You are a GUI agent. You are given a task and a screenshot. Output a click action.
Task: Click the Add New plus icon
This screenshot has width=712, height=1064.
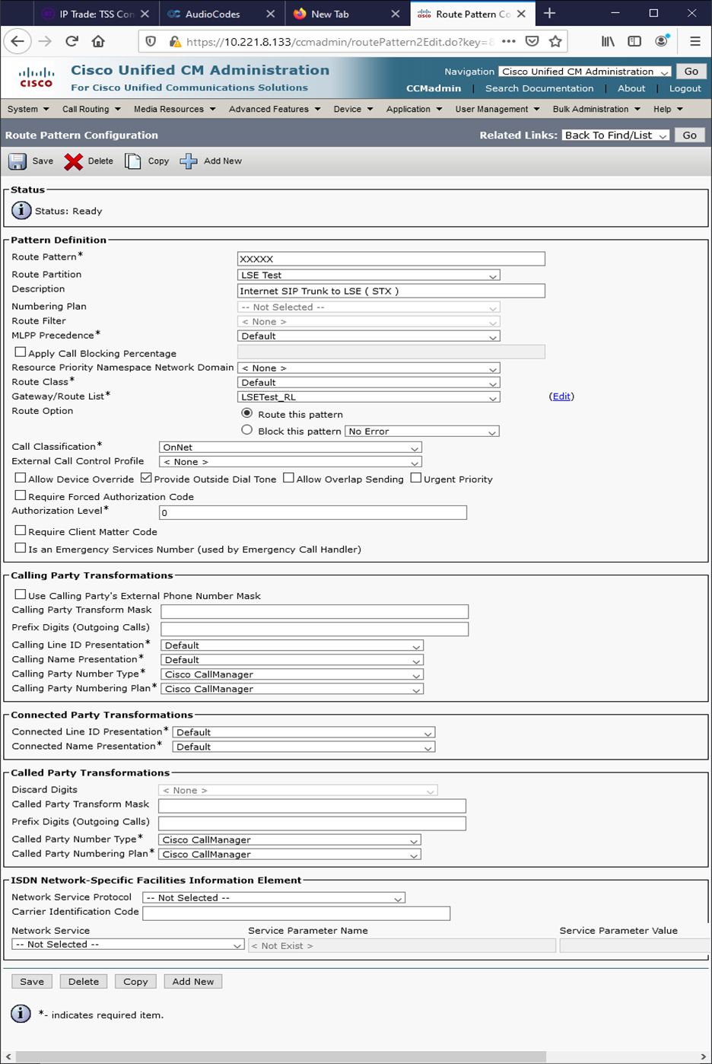click(x=189, y=161)
